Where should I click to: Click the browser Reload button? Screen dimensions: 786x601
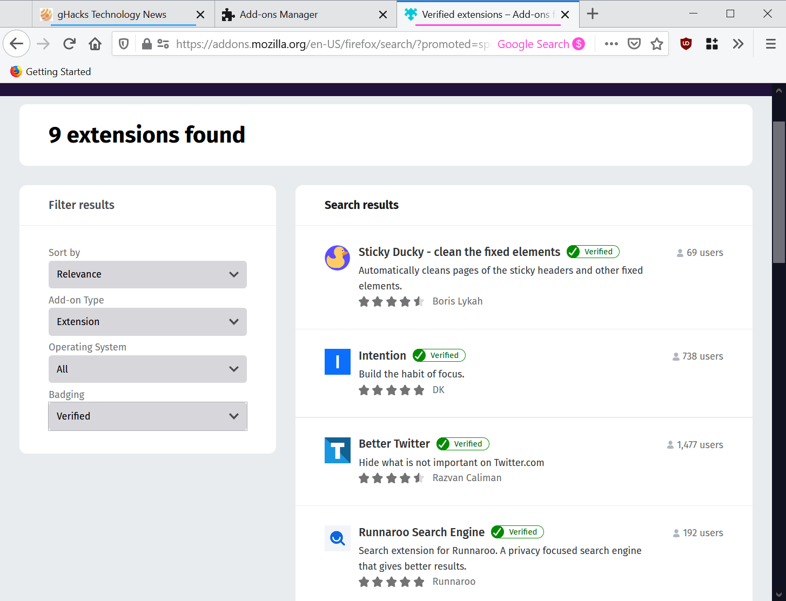[69, 44]
